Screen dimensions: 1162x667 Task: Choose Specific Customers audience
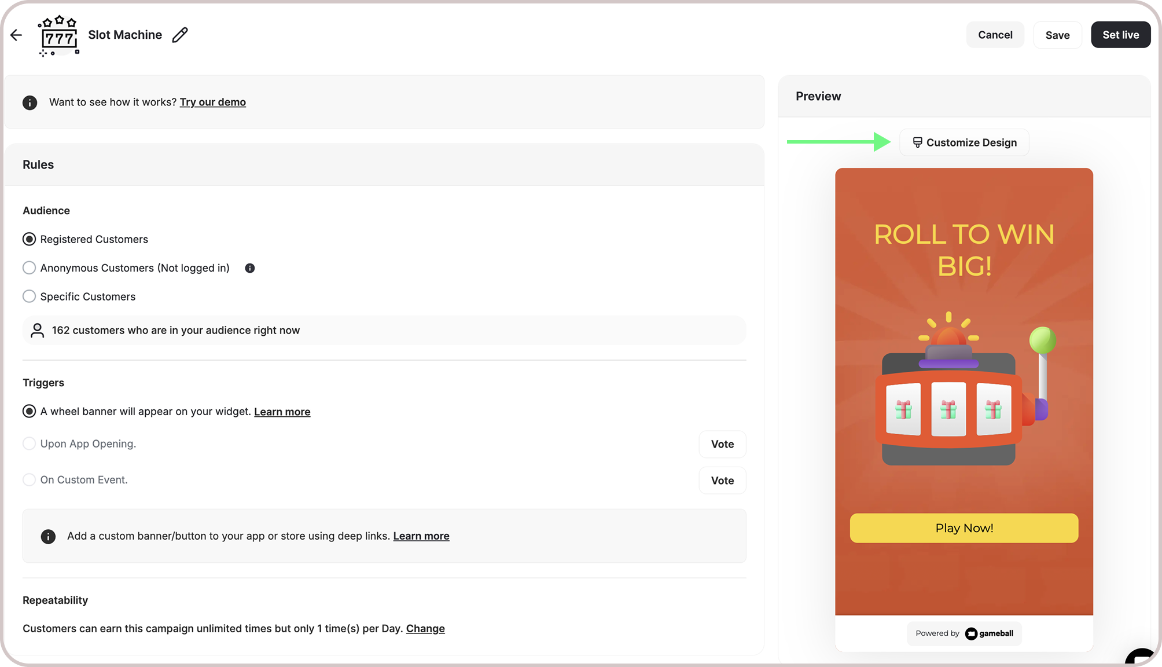[30, 296]
